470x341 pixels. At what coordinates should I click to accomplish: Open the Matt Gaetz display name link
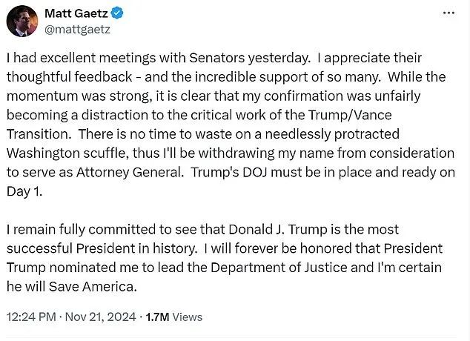(x=76, y=13)
